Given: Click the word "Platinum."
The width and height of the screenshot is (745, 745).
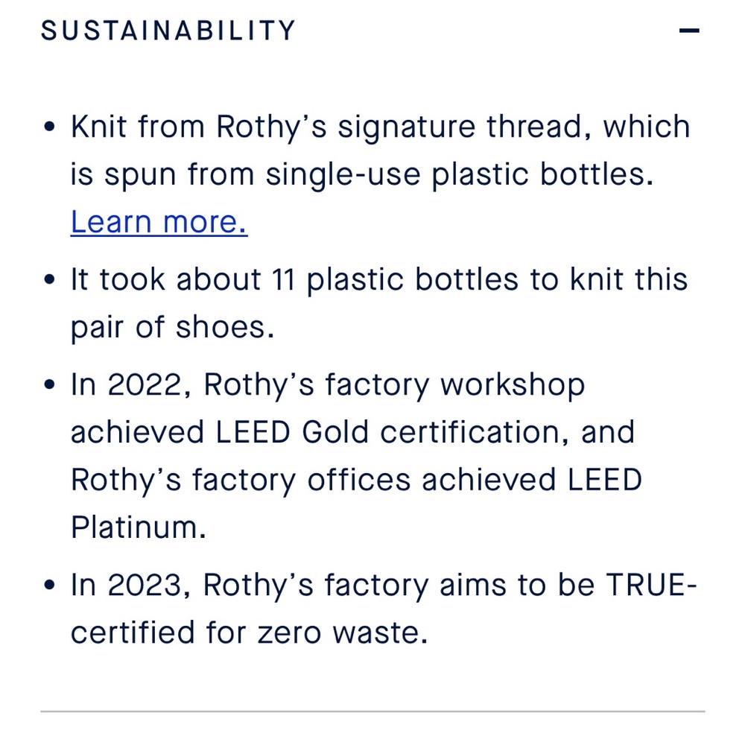Looking at the screenshot, I should 139,528.
